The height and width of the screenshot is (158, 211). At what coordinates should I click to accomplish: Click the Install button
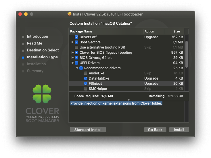click(x=179, y=130)
